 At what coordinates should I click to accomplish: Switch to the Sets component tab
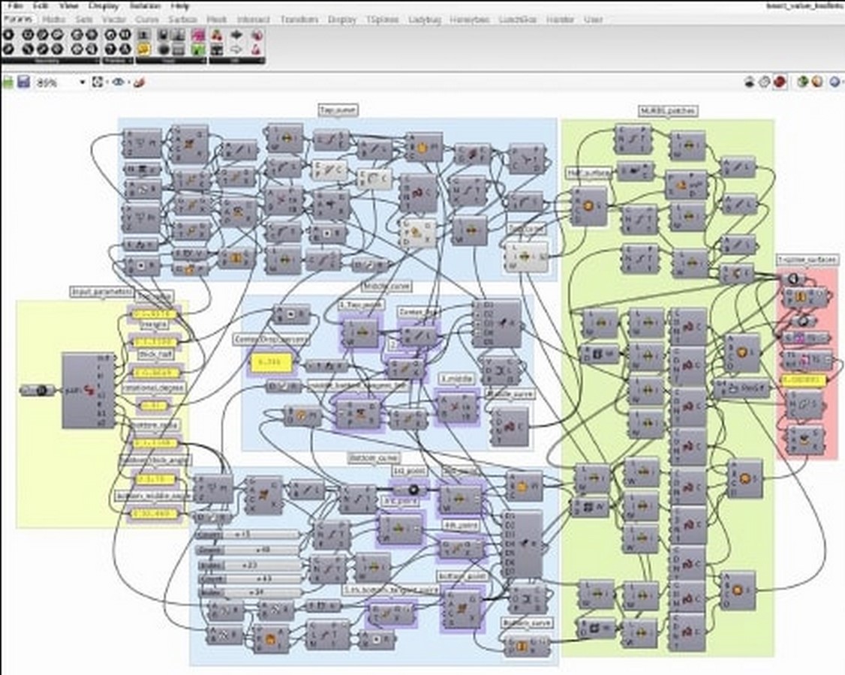pyautogui.click(x=83, y=19)
